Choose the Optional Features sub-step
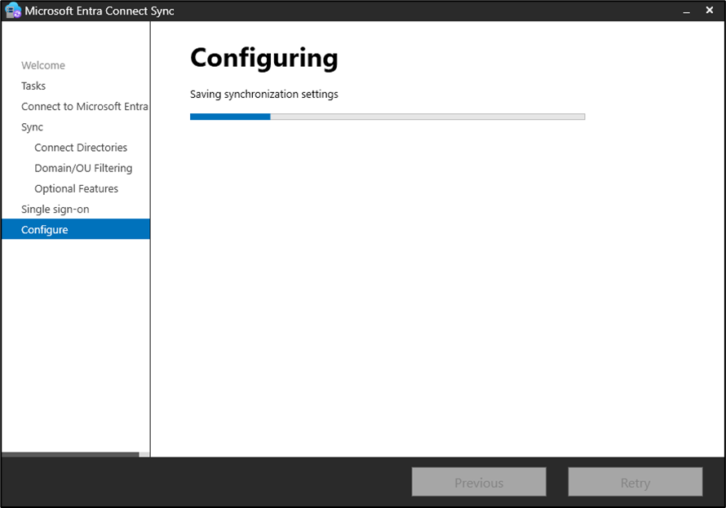Viewport: 726px width, 508px height. pos(76,188)
